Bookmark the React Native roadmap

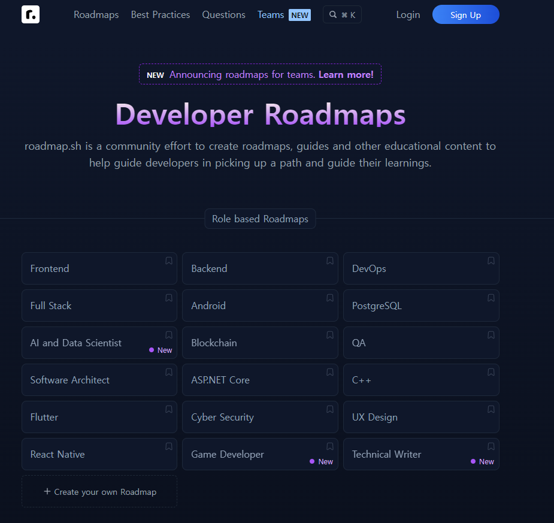169,446
